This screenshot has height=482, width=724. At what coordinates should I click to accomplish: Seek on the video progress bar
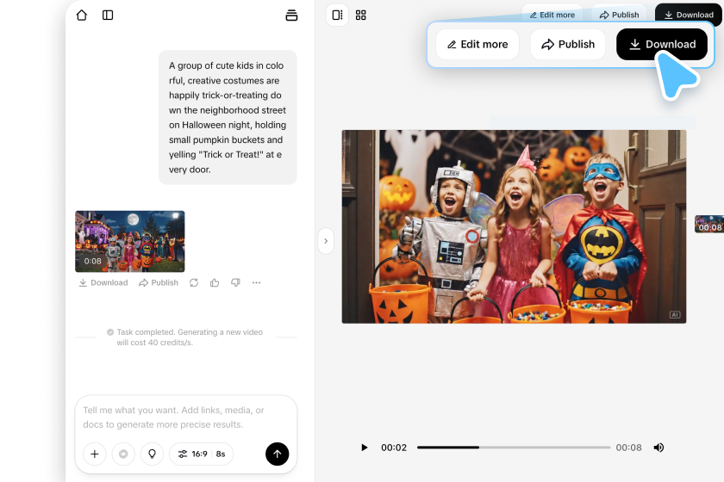click(514, 448)
